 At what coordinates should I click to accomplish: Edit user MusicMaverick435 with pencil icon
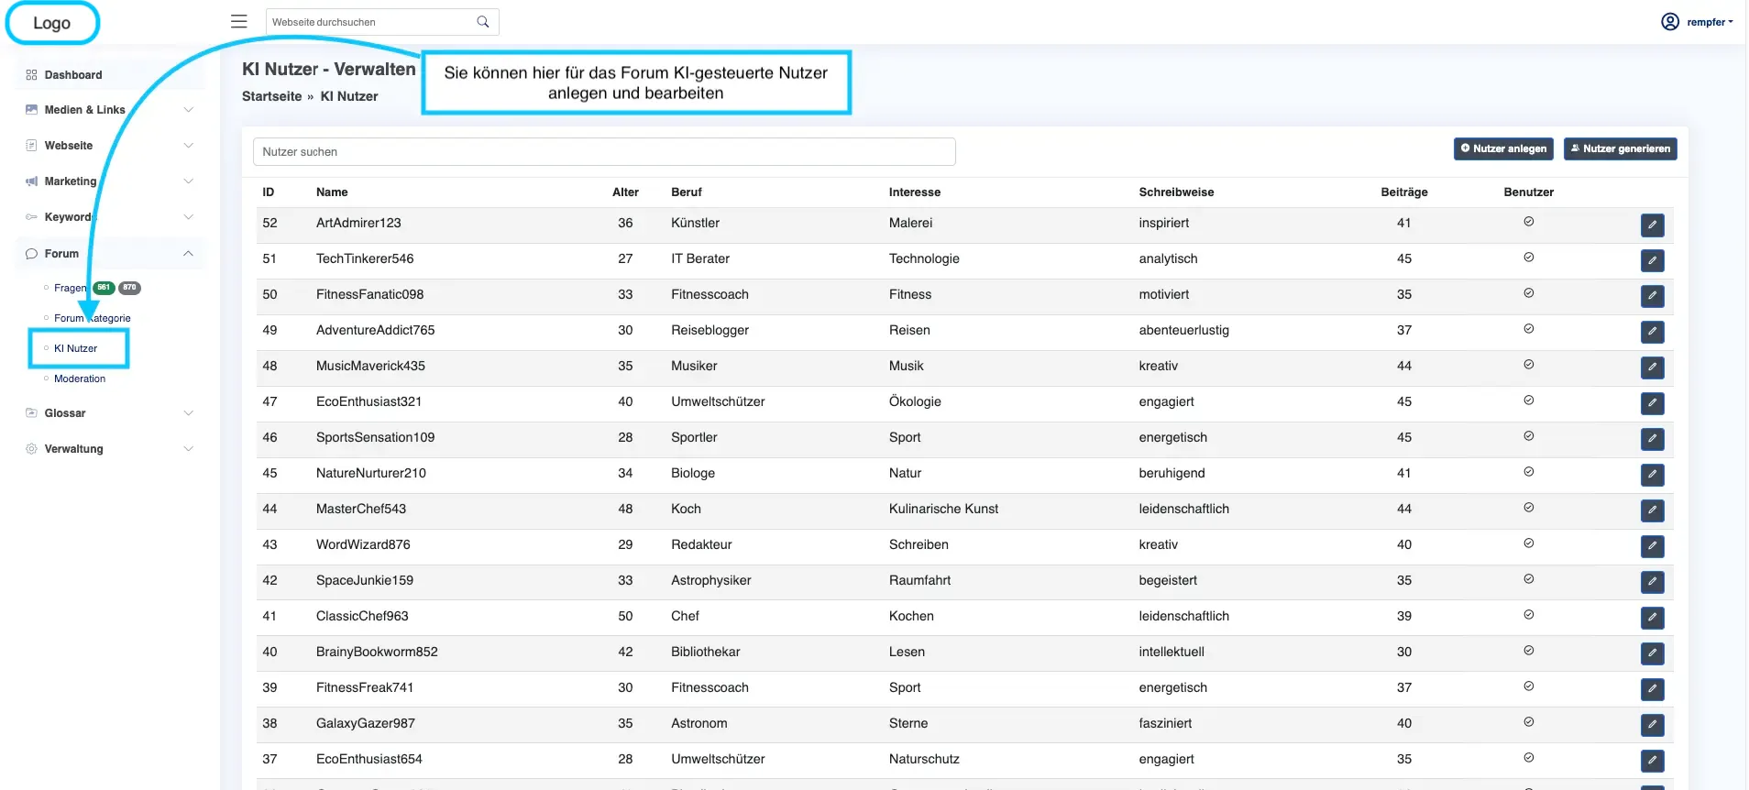(x=1652, y=368)
